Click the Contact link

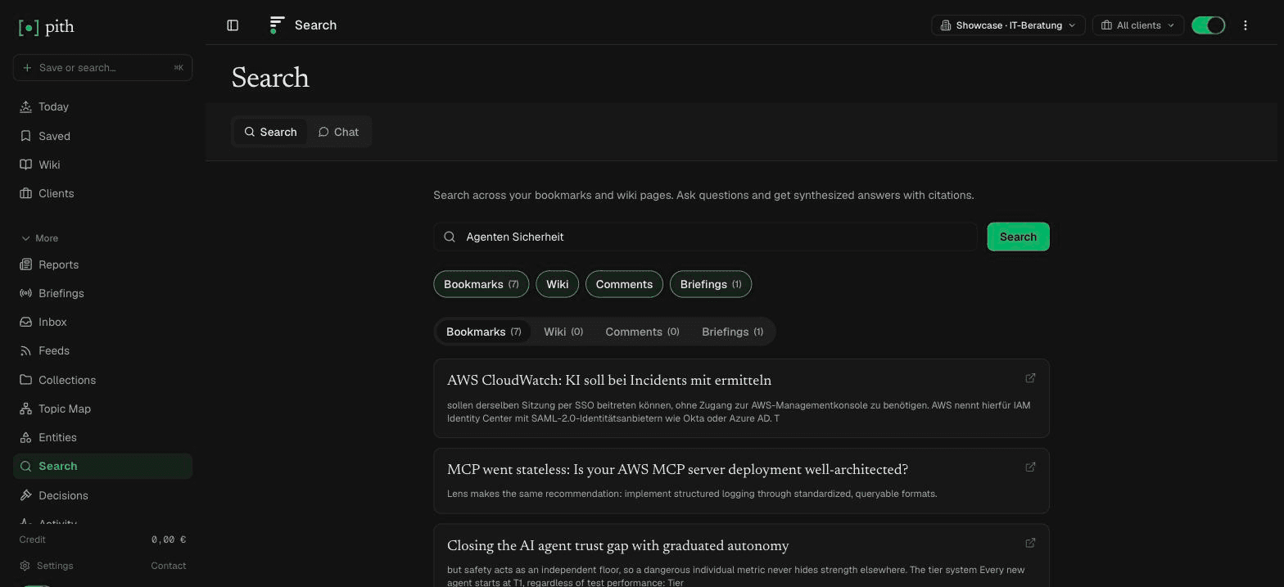(169, 566)
